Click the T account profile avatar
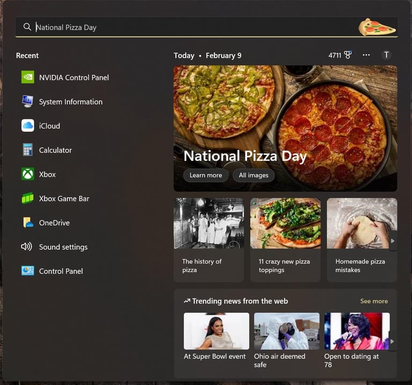 click(x=386, y=55)
